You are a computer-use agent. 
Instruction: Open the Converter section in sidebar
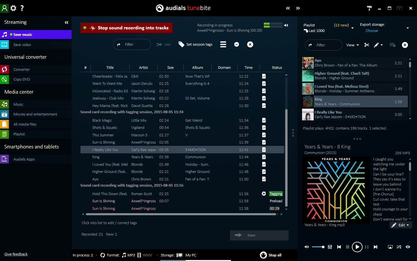click(22, 69)
